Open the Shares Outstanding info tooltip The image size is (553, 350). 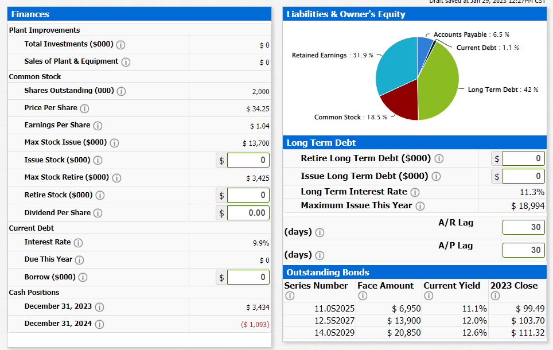120,91
